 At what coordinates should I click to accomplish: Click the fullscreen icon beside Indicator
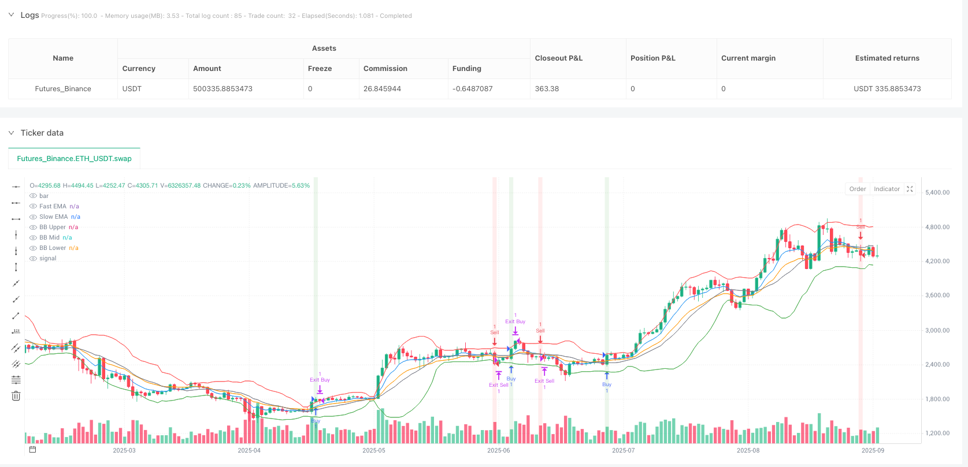coord(910,189)
